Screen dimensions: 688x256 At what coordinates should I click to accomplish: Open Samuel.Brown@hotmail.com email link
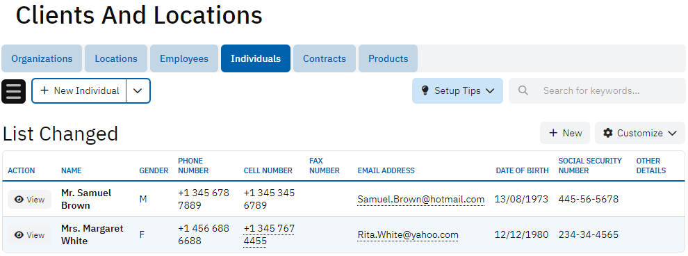pos(420,200)
